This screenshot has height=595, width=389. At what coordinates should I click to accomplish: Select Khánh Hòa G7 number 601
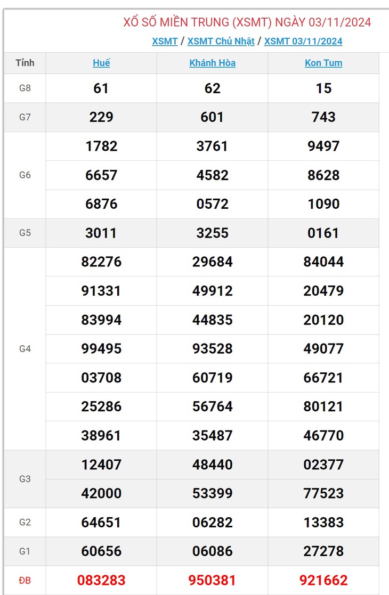(212, 117)
